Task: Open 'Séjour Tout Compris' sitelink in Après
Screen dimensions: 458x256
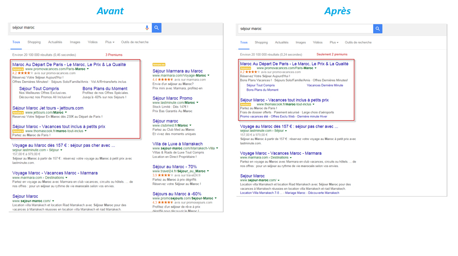Action: [x=261, y=85]
